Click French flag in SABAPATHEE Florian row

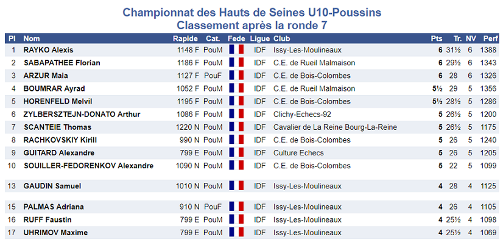[x=236, y=63]
